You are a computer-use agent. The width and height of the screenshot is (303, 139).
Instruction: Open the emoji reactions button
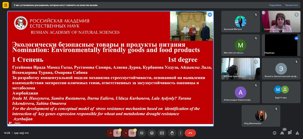tap(152, 133)
